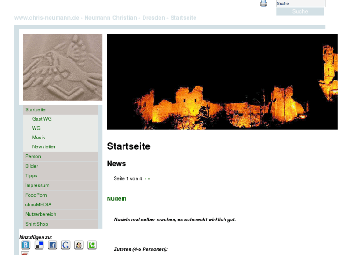Screen dimensions: 340x255
Task: Click the green speech bubble bookmark icon
Action: (92, 245)
